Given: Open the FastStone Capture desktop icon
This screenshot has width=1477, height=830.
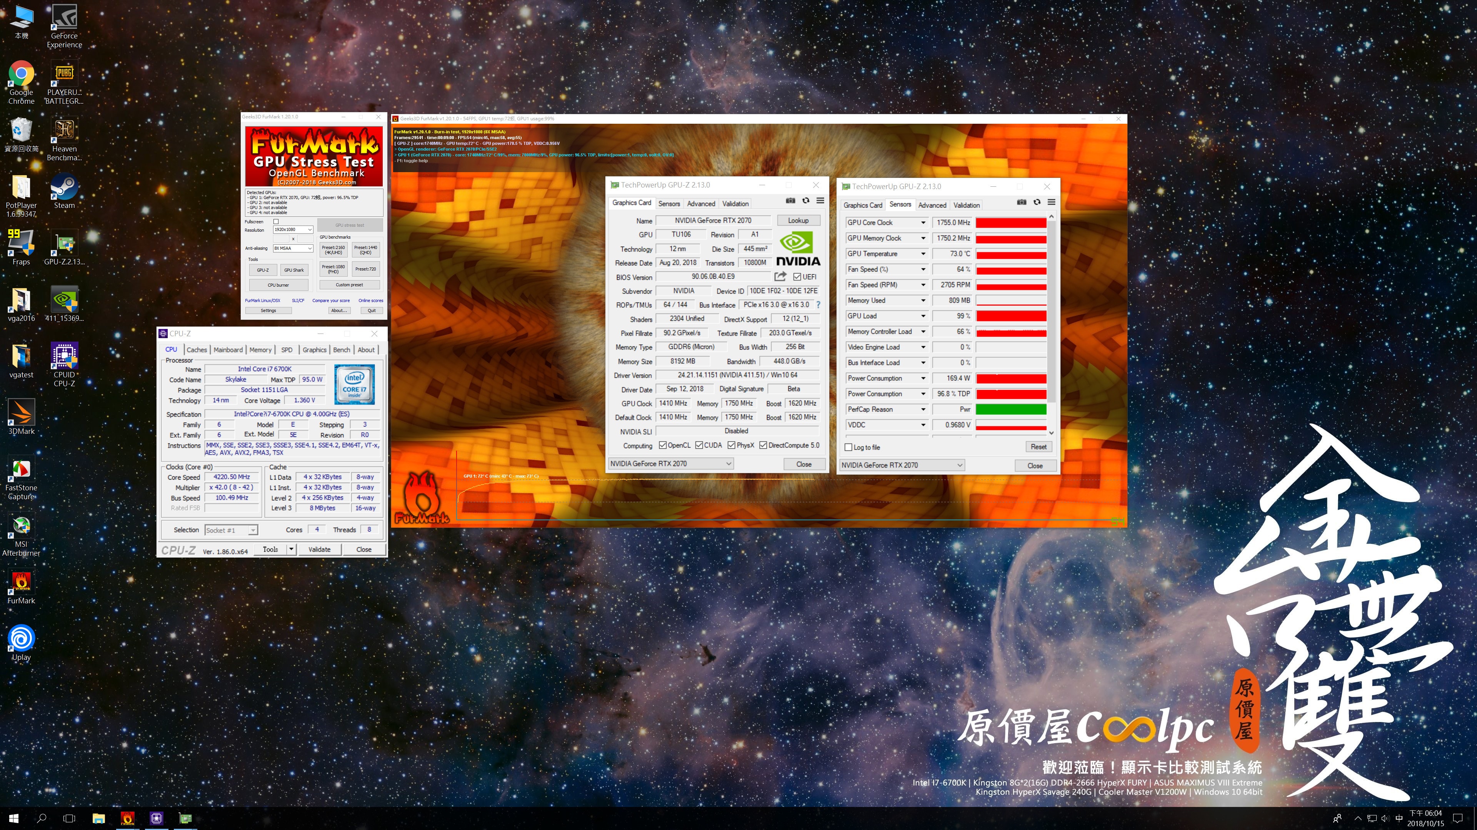Looking at the screenshot, I should 21,478.
